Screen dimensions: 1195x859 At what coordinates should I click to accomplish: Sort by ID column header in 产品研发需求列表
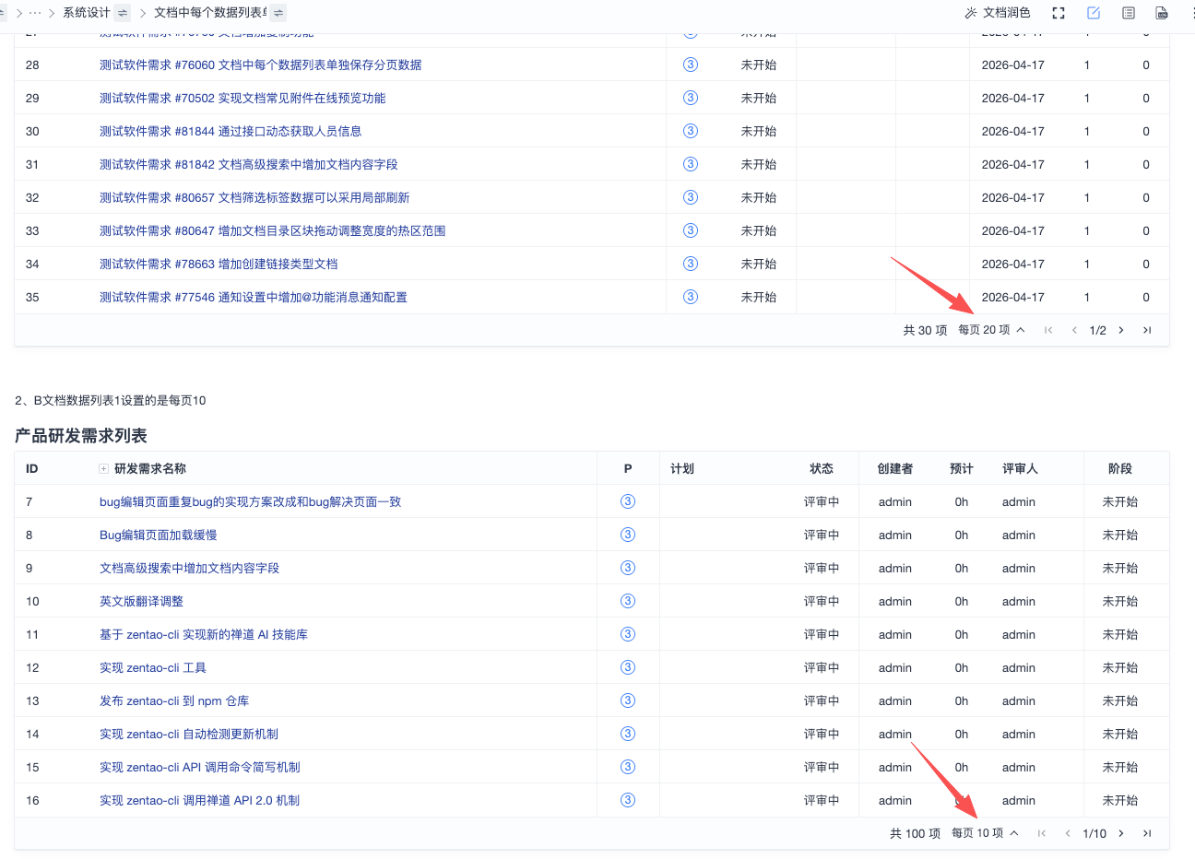[32, 469]
